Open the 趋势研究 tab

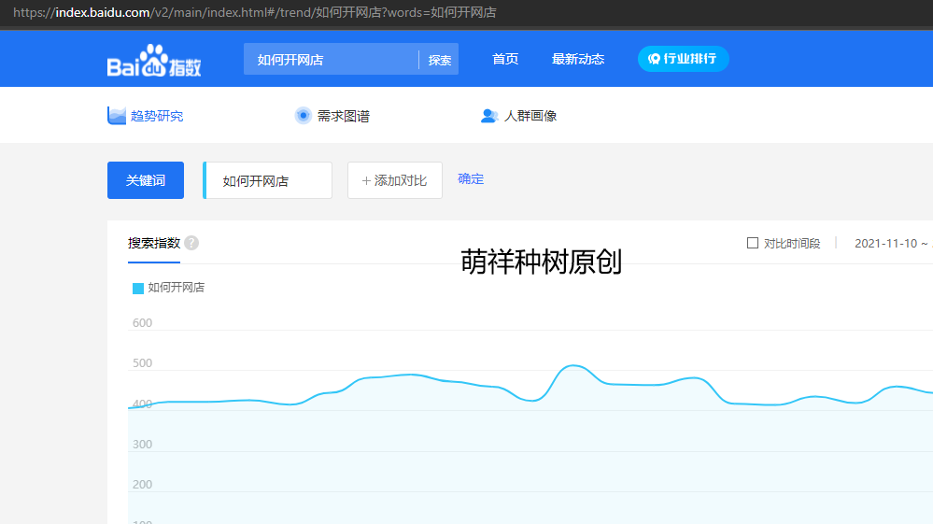click(146, 116)
